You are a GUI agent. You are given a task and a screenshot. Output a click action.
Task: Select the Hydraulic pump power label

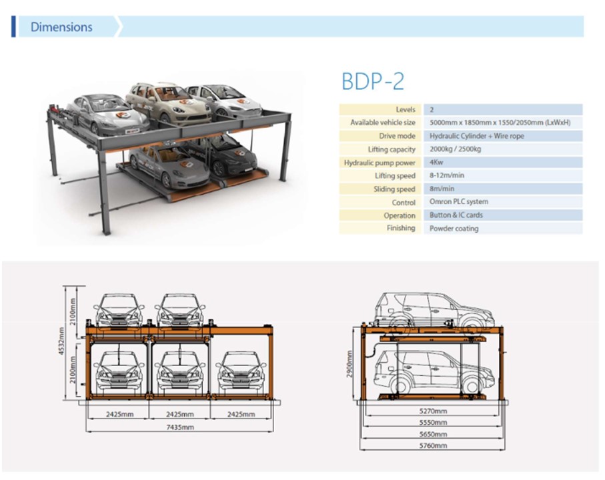point(380,163)
